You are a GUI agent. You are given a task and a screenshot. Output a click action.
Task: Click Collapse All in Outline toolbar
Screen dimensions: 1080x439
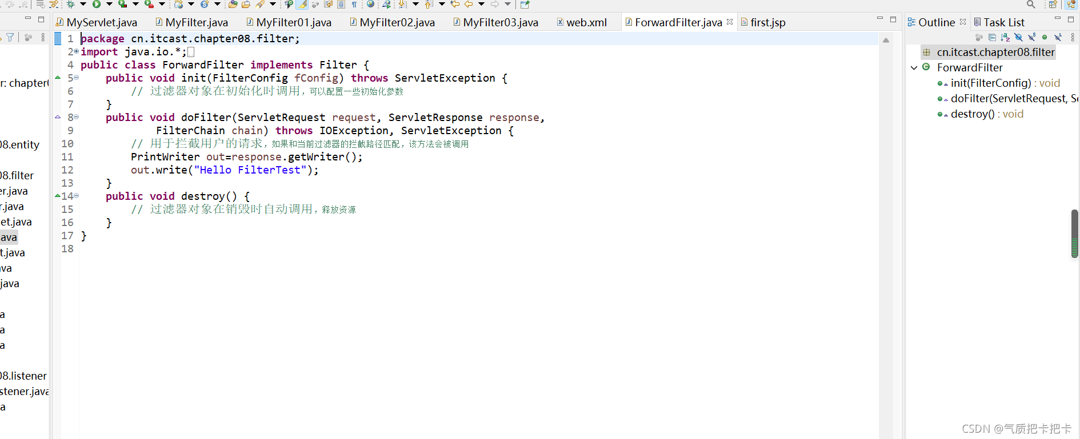992,37
